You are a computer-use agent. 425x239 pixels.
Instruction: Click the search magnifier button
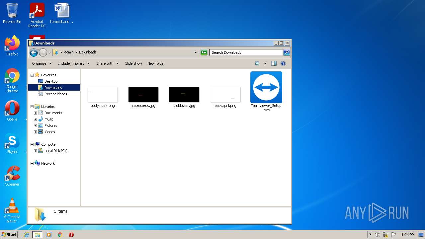coord(287,52)
